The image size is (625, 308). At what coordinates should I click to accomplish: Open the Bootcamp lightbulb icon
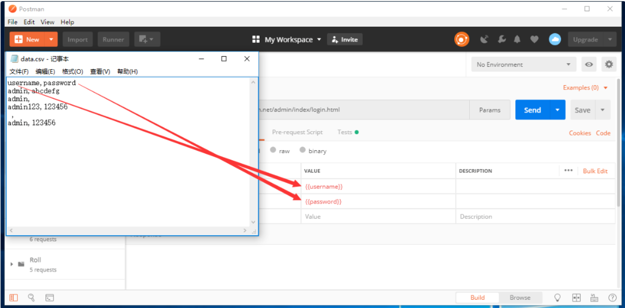[x=558, y=298]
